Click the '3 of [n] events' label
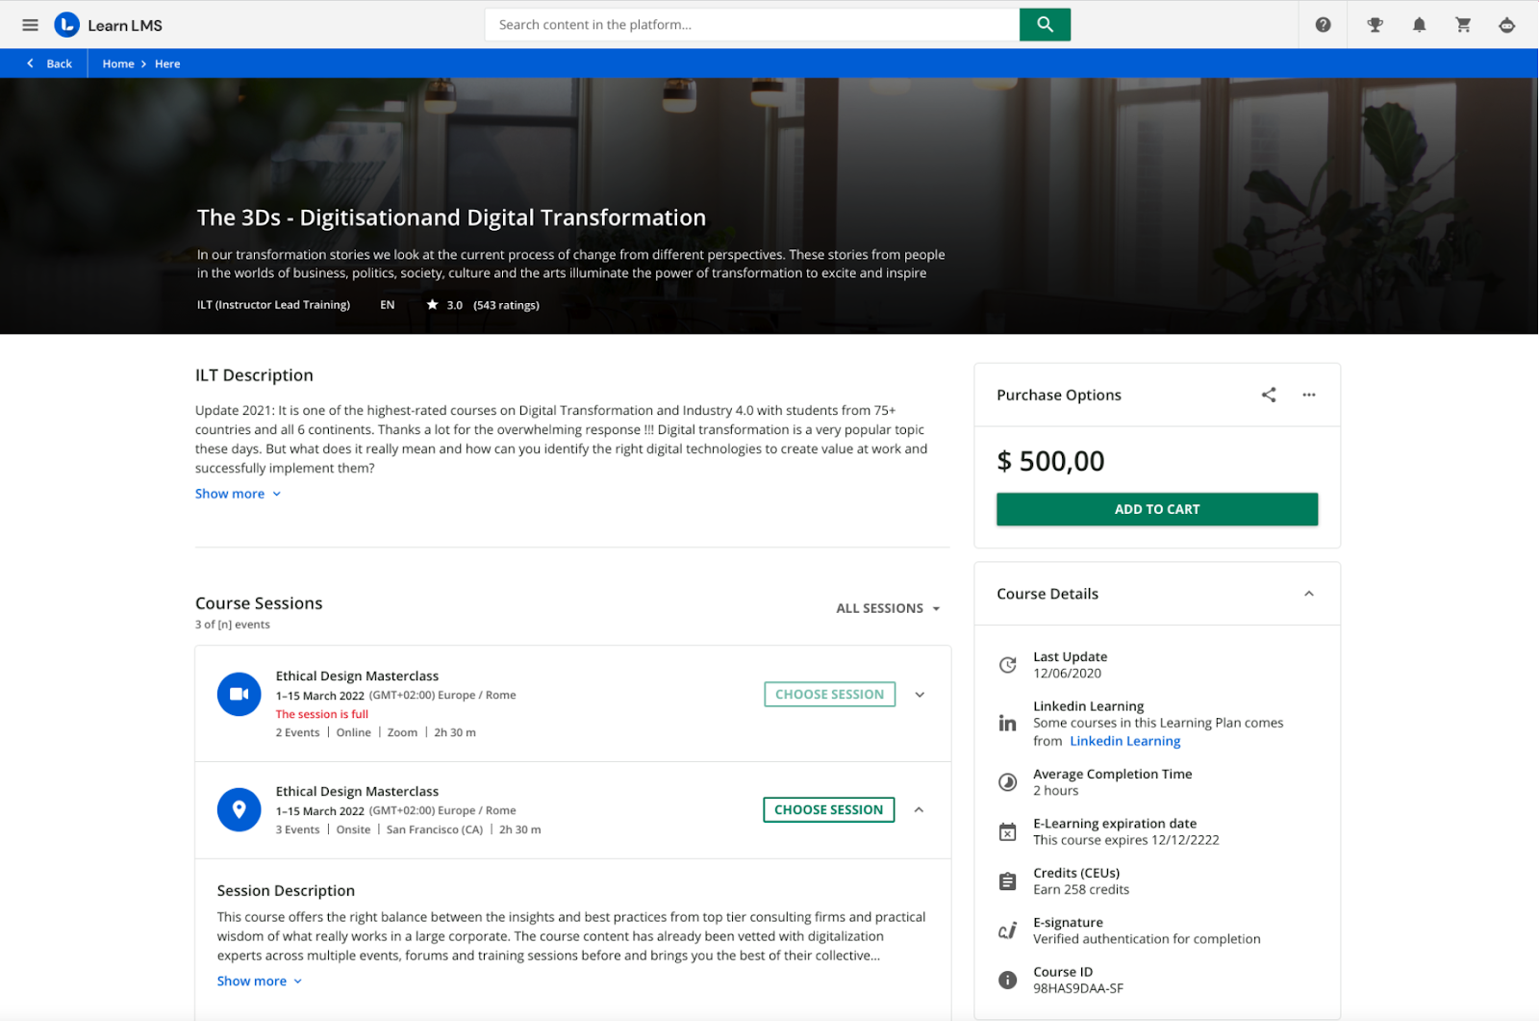The image size is (1539, 1021). point(233,625)
